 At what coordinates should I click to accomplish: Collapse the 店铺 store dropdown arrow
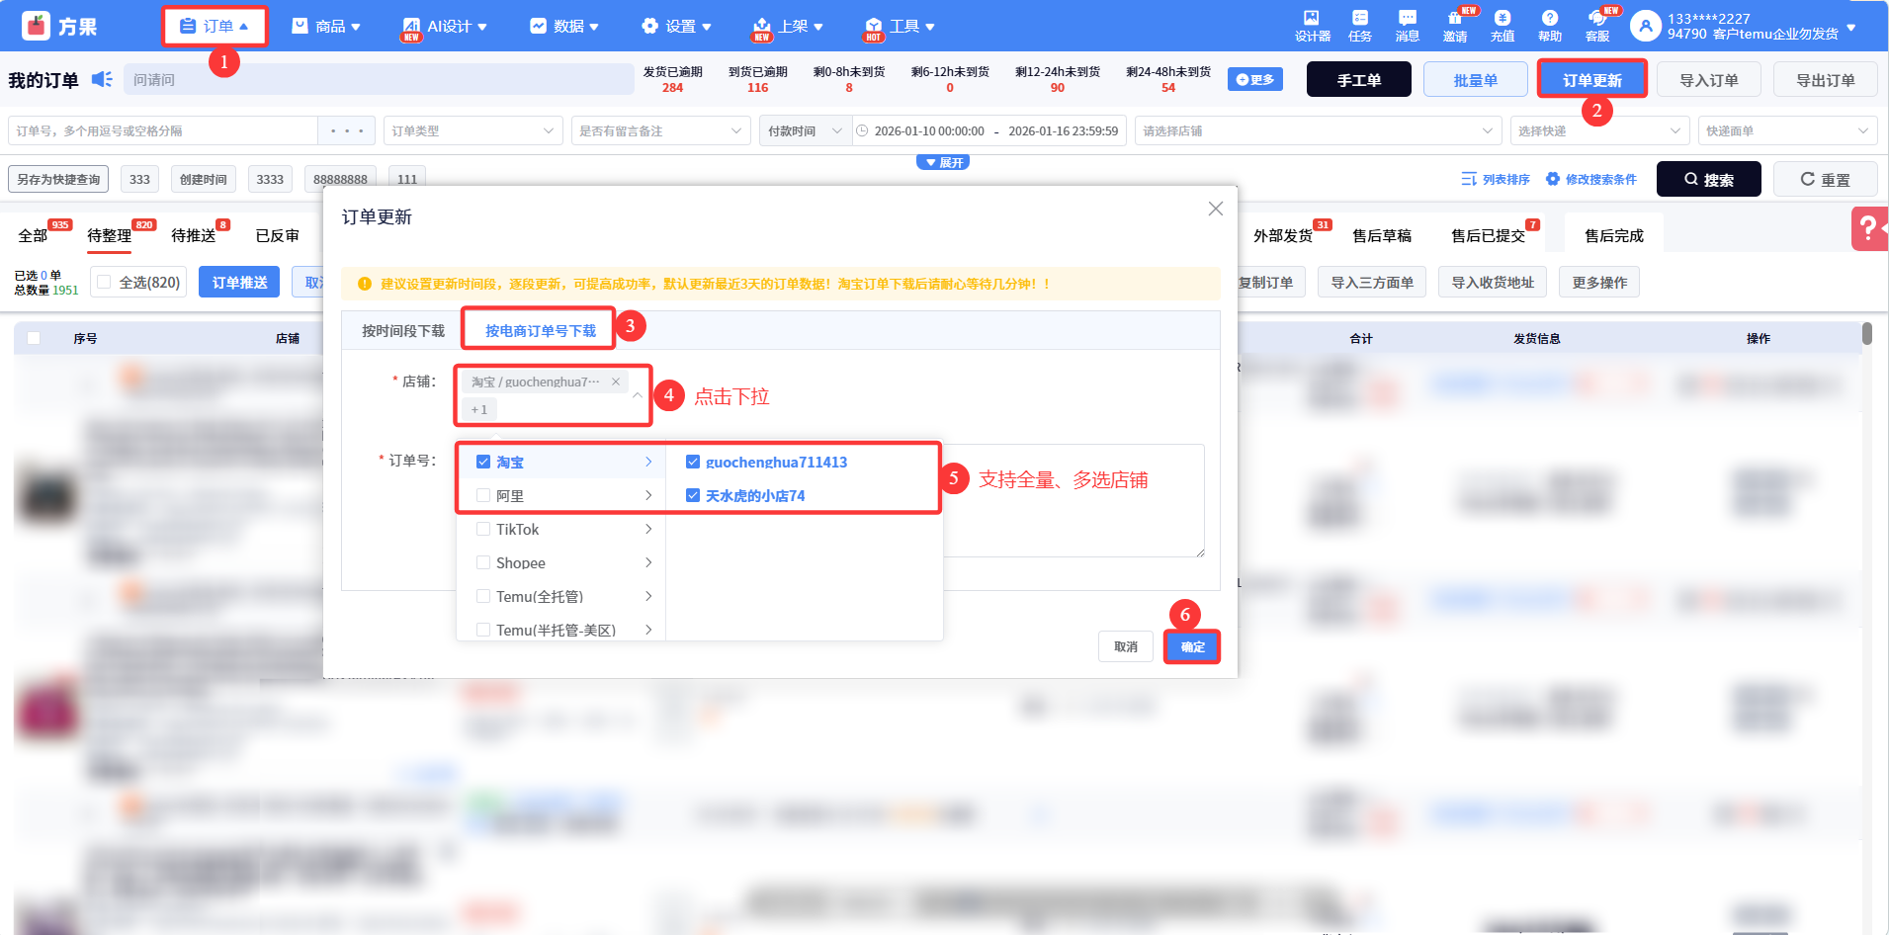pos(638,395)
